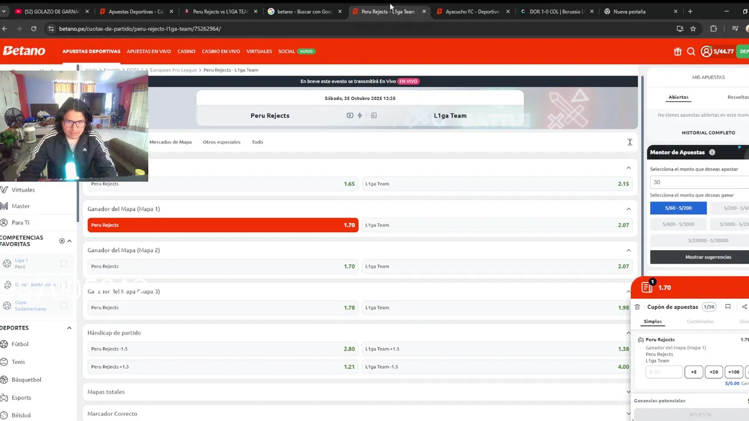The width and height of the screenshot is (749, 421).
Task: Switch to the Otros especiales tab
Action: (x=222, y=142)
